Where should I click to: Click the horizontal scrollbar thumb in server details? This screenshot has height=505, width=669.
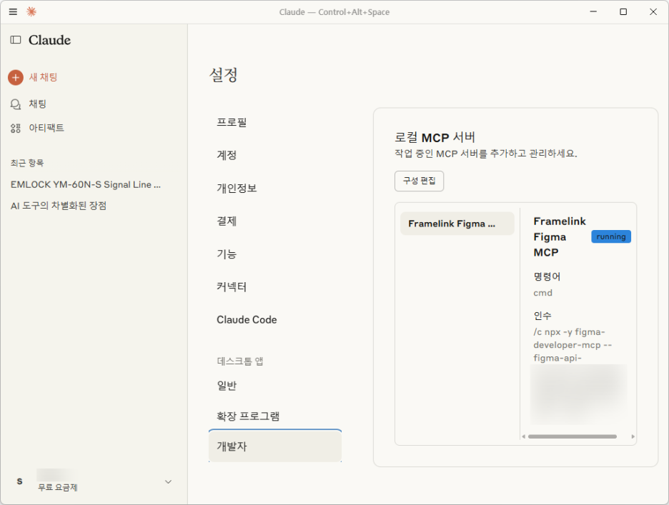tap(572, 436)
